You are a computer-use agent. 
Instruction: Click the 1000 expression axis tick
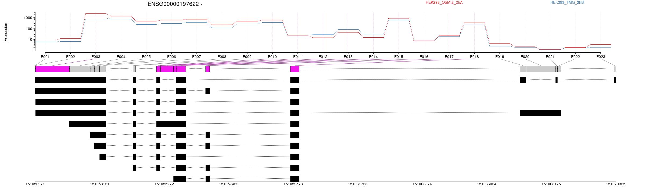(x=28, y=18)
